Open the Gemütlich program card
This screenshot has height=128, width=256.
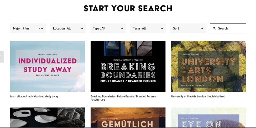click(x=128, y=118)
